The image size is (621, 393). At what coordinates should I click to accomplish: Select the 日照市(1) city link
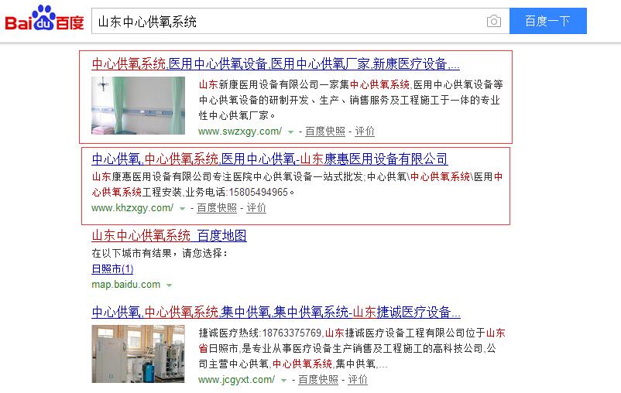112,269
